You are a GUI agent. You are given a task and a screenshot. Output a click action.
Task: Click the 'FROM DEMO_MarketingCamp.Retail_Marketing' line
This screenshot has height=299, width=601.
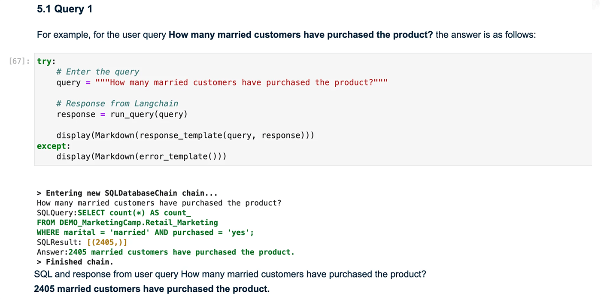[127, 223]
